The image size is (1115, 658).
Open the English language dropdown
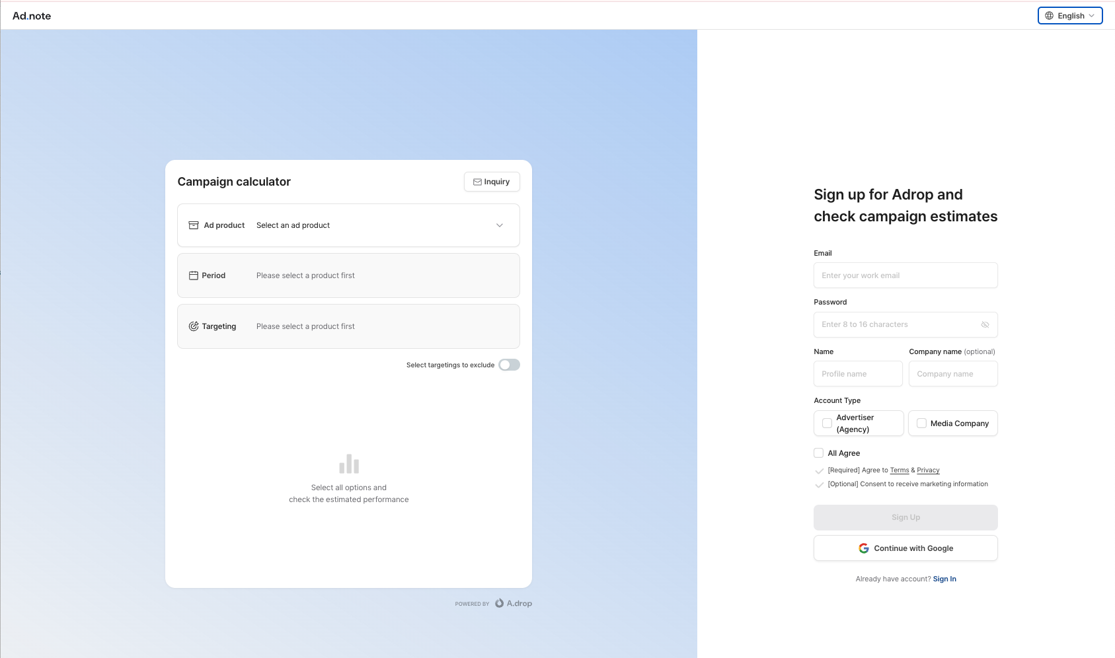1070,16
